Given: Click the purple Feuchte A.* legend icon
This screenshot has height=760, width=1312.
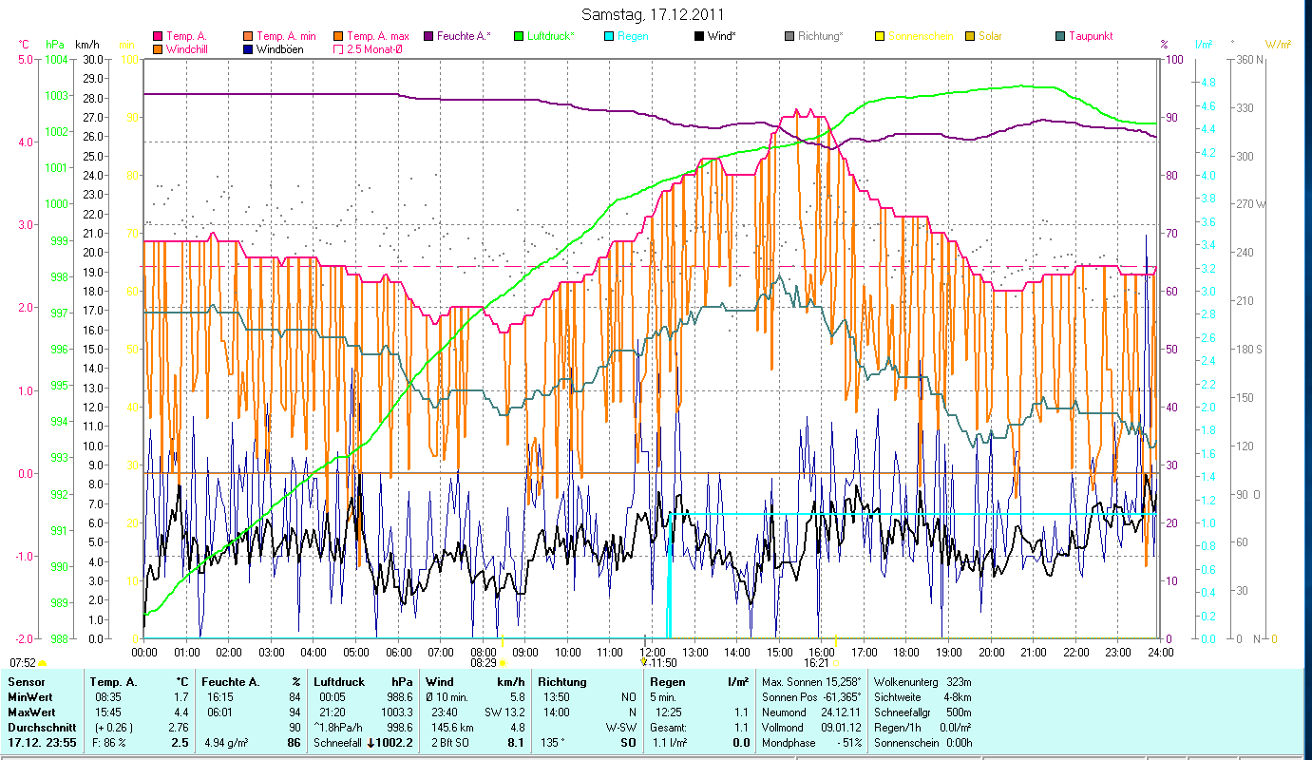Looking at the screenshot, I should pyautogui.click(x=428, y=36).
